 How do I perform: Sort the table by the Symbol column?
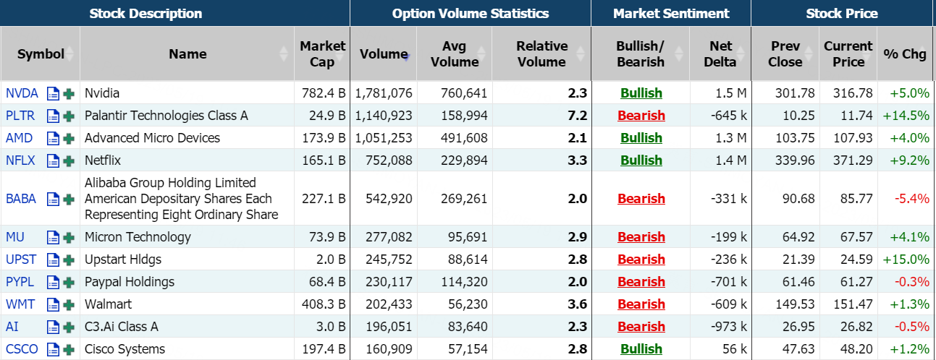coord(41,53)
